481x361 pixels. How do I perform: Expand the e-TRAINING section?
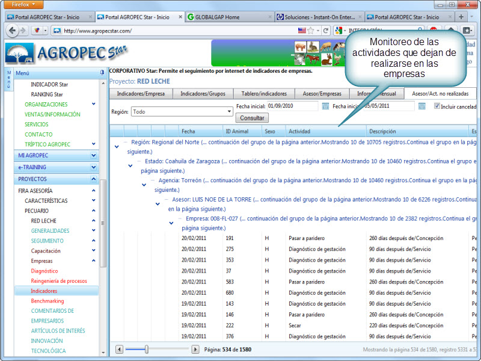coord(94,167)
